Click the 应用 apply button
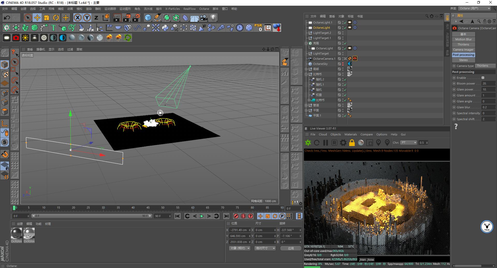This screenshot has width=497, height=268. click(291, 248)
